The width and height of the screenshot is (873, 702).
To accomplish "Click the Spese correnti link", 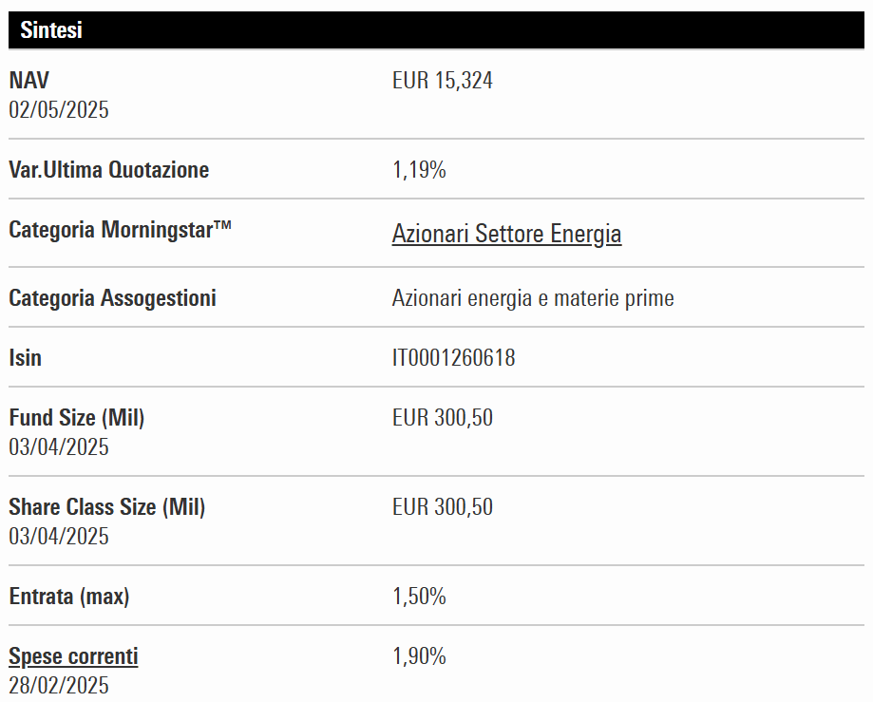I will pyautogui.click(x=73, y=656).
